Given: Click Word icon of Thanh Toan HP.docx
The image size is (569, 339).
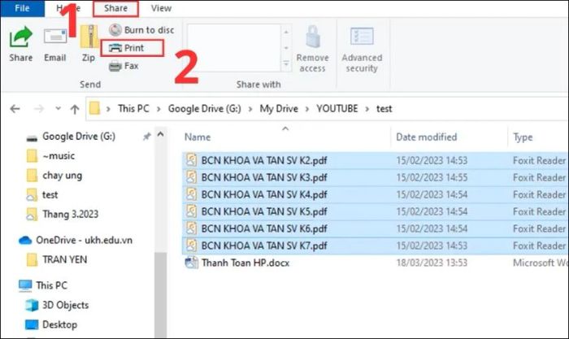Looking at the screenshot, I should (x=191, y=262).
